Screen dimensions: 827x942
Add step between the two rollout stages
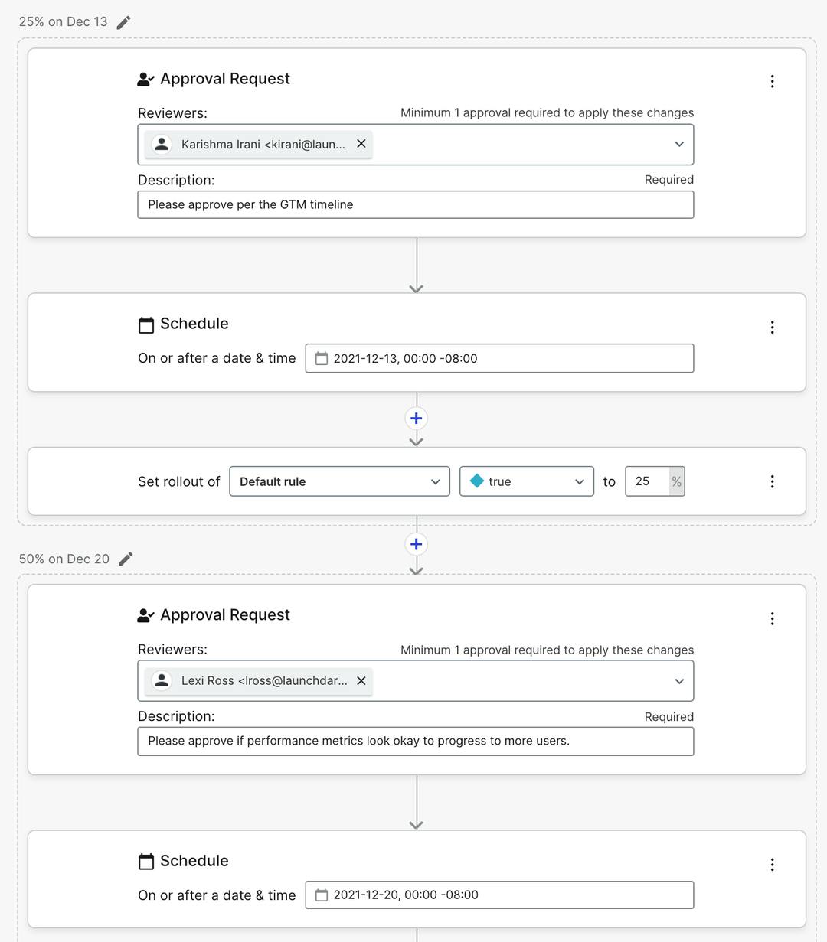tap(417, 544)
